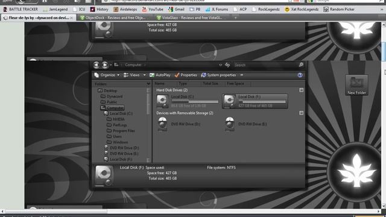Click vertical scrollbar down arrow
Viewport: 386px width, 217px height.
(384, 206)
